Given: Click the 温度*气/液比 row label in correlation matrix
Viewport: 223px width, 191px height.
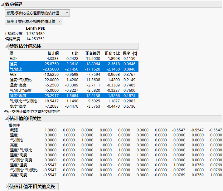Looking at the screenshot, I should pyautogui.click(x=21, y=150).
